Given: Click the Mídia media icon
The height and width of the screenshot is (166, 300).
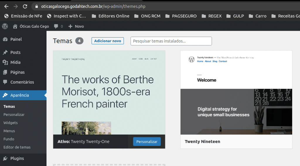Looking at the screenshot, I should coord(5,62).
